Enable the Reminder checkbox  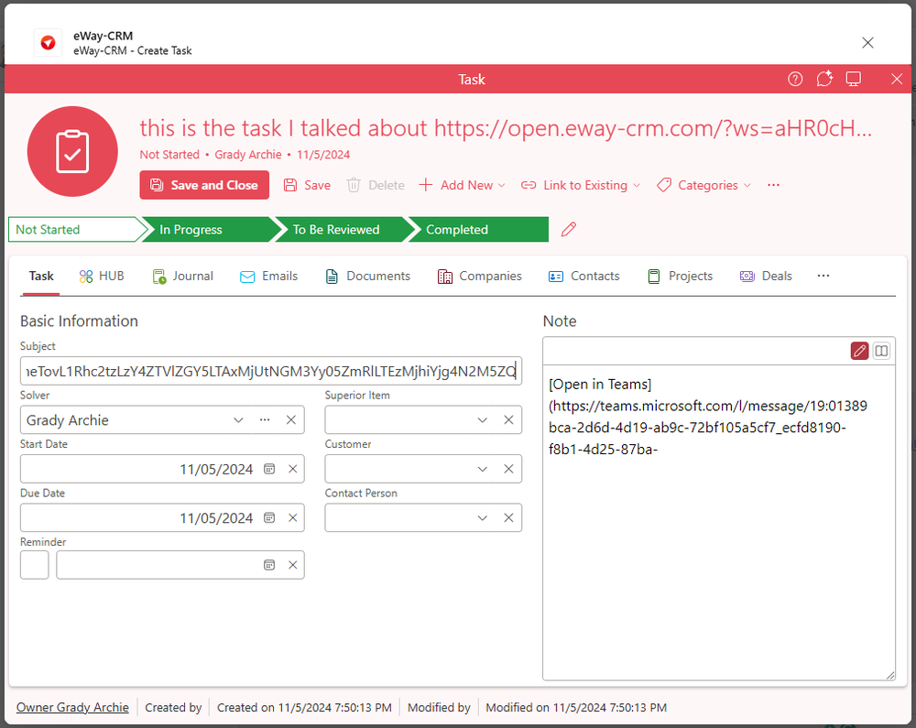pos(35,565)
